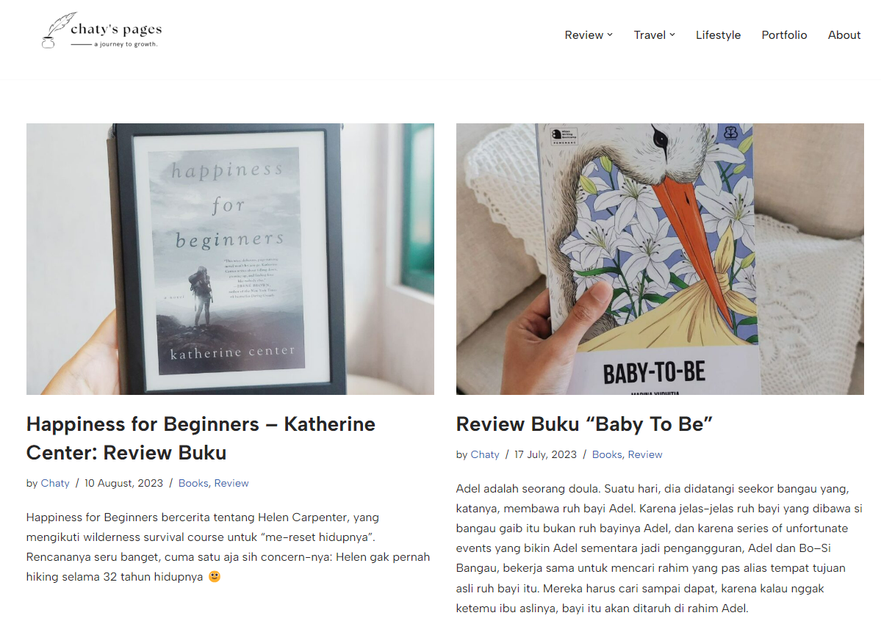Click the "a journey to growth" tagline

pyautogui.click(x=126, y=44)
